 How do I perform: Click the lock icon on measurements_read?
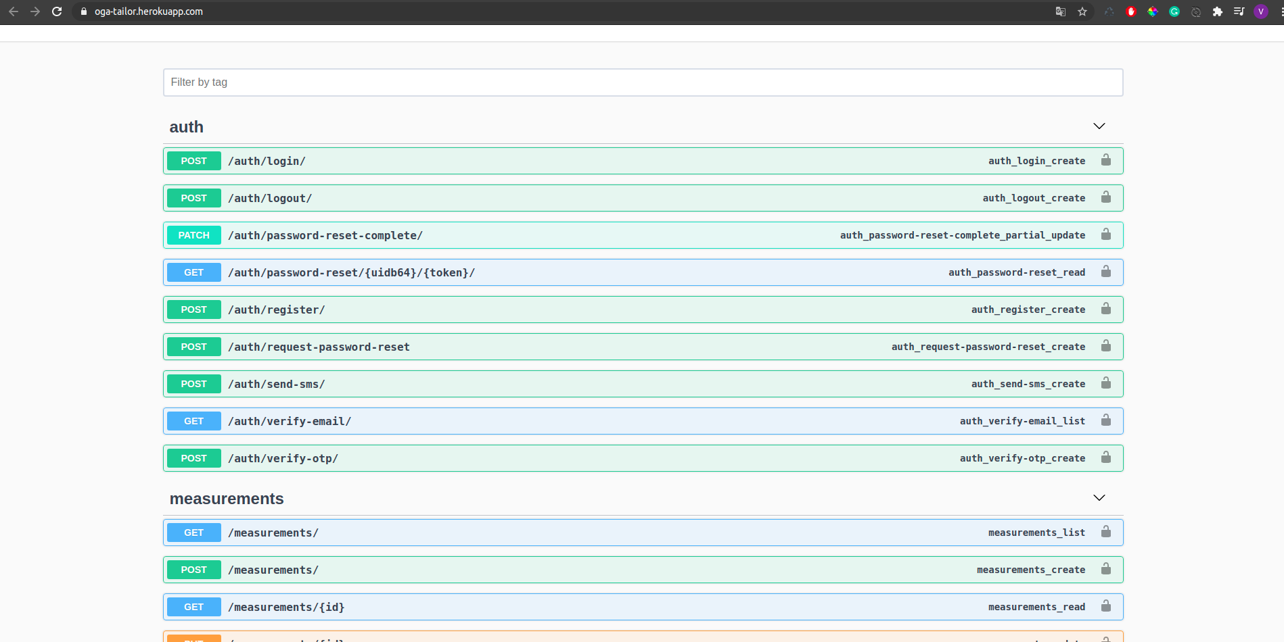pos(1106,606)
